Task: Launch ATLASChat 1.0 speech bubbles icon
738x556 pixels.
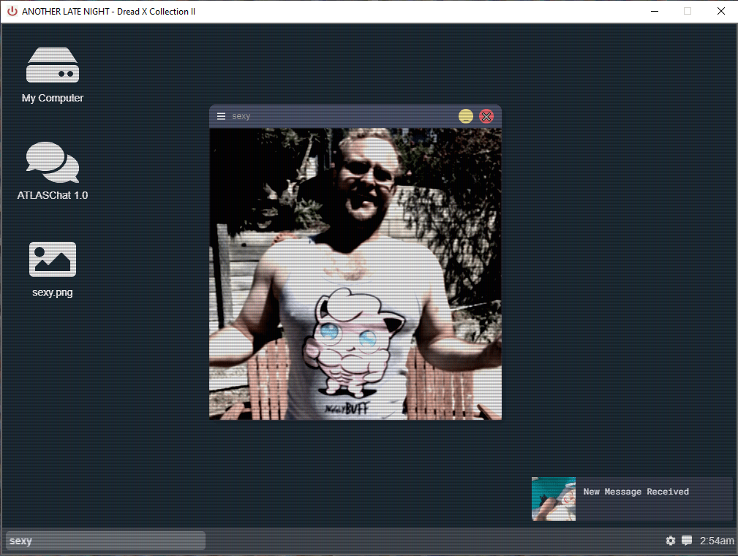Action: [53, 162]
